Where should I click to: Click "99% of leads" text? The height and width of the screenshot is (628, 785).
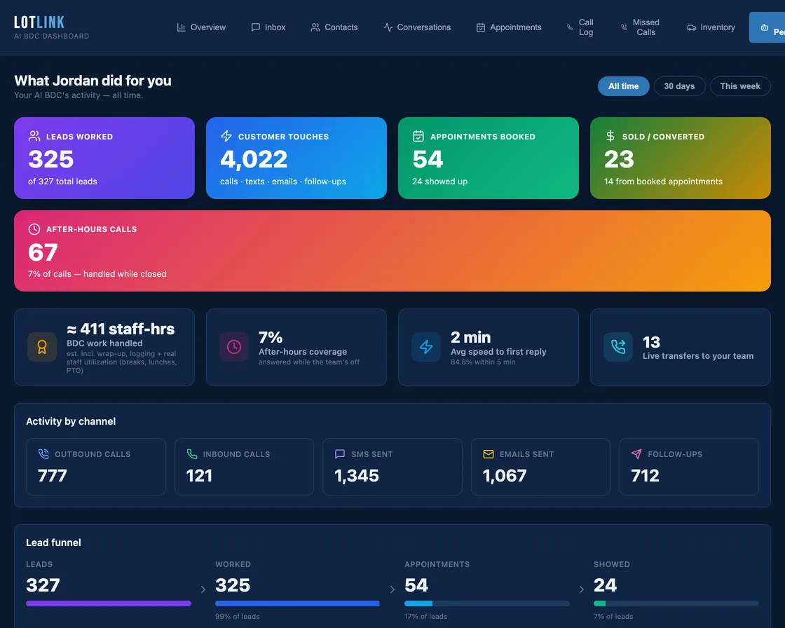tap(238, 617)
